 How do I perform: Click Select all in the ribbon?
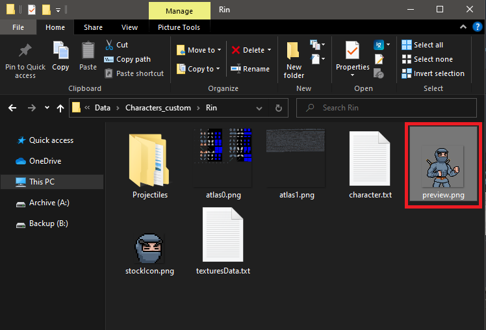coord(422,45)
